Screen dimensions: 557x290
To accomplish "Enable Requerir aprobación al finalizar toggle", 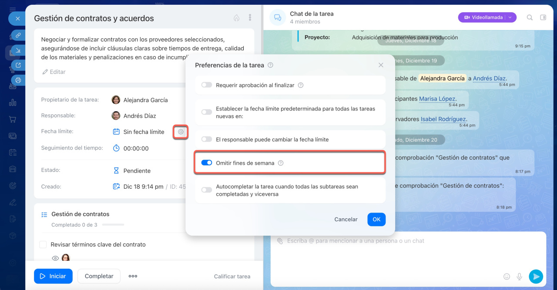I will [206, 85].
